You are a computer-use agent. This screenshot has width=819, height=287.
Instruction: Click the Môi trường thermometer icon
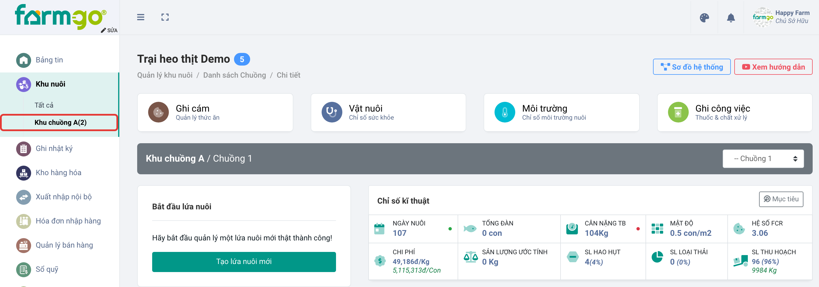[505, 112]
